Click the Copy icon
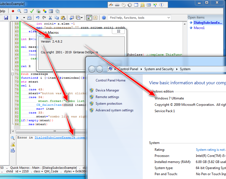The width and height of the screenshot is (226, 179). [57, 18]
